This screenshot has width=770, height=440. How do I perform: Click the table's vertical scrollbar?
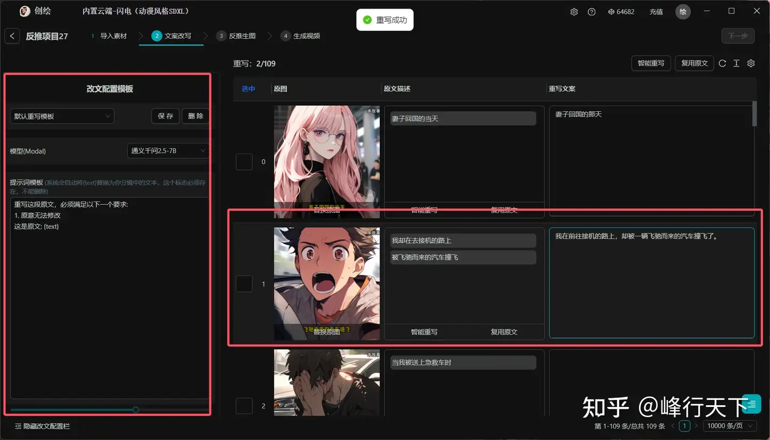coord(754,113)
